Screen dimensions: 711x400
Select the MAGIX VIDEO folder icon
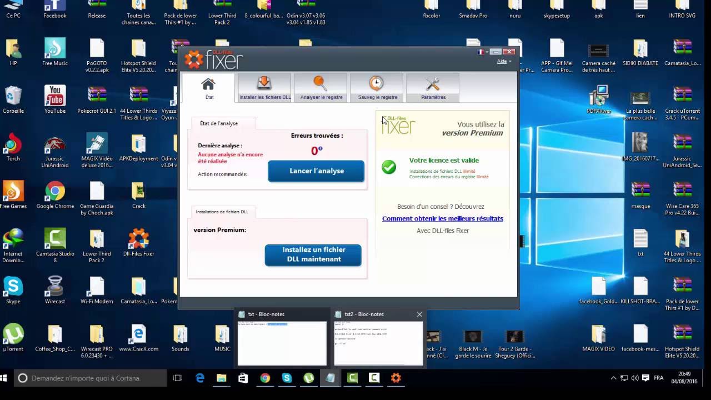pos(599,338)
